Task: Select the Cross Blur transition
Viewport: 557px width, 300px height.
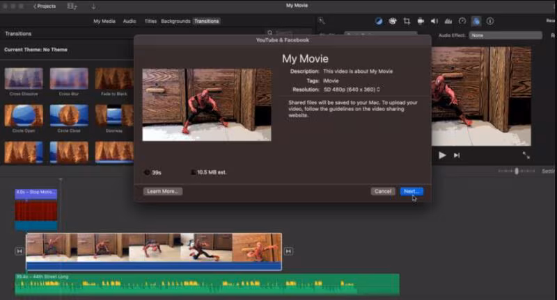Action: (69, 78)
